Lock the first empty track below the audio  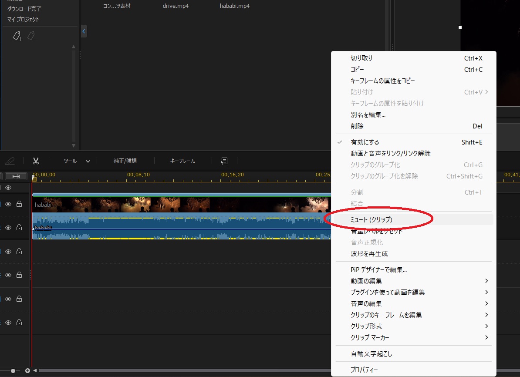19,252
